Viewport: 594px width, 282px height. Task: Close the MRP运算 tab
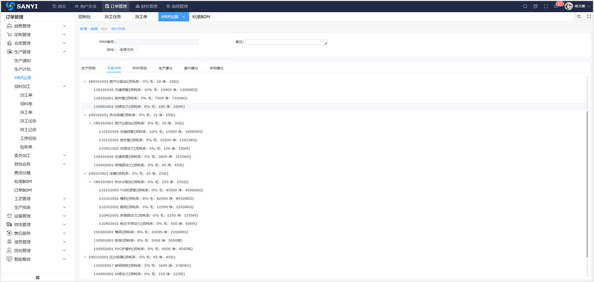click(184, 17)
